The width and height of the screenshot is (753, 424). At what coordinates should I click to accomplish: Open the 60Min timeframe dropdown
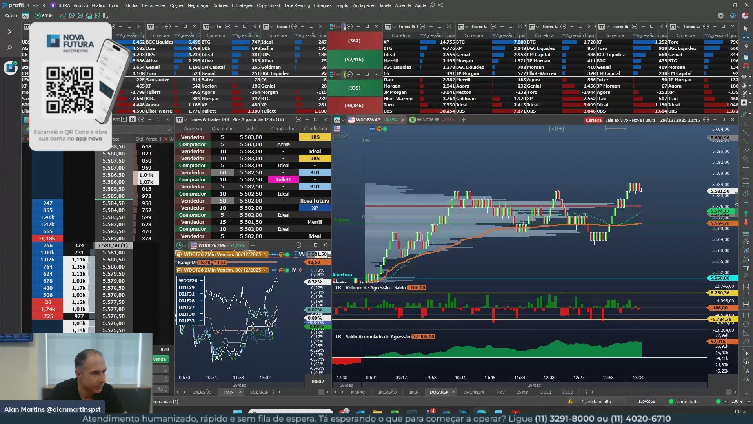[44, 16]
